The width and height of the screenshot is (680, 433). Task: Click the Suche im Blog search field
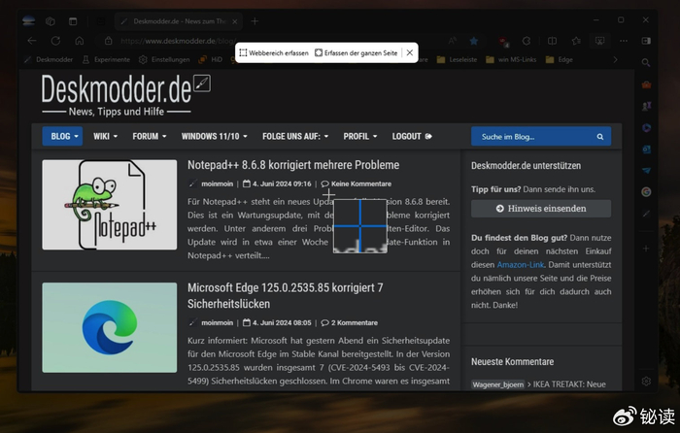(x=529, y=137)
